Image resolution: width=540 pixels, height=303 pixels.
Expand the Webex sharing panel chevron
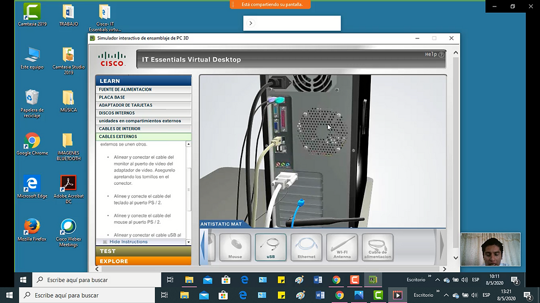(251, 23)
